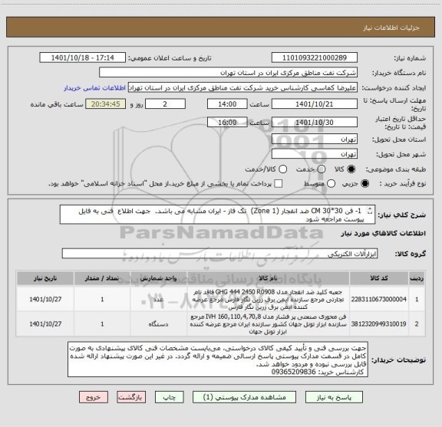Image resolution: width=442 pixels, height=427 pixels.
Task: Click product code 2283110673000004
Action: point(378,299)
